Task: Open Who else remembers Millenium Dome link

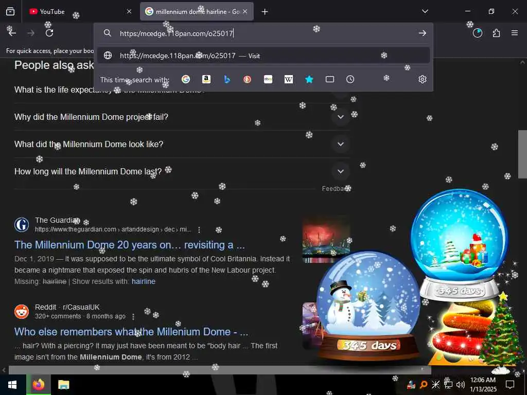Action: point(131,332)
